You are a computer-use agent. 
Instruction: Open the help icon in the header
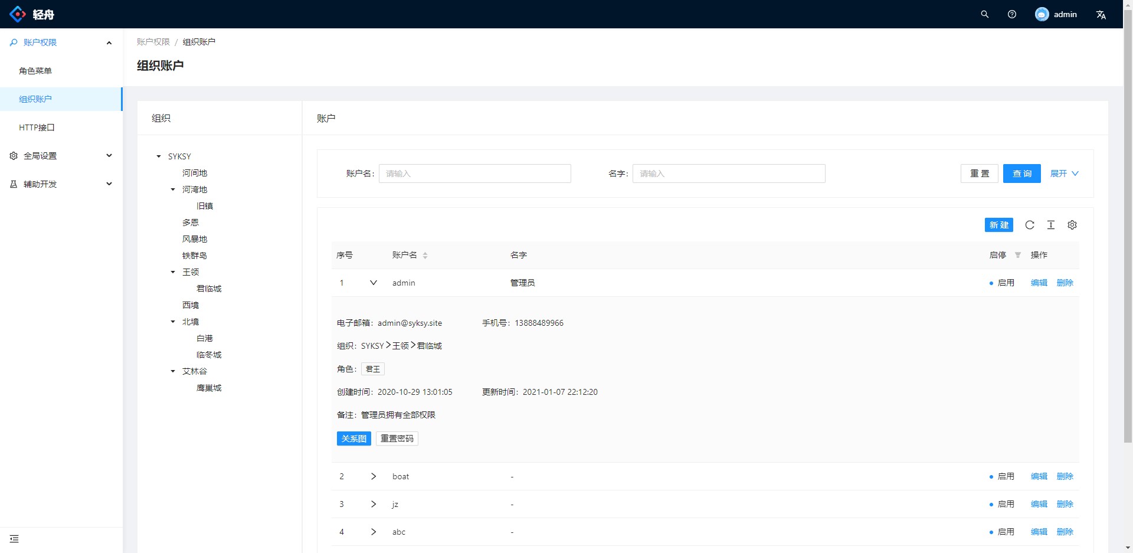[1012, 14]
